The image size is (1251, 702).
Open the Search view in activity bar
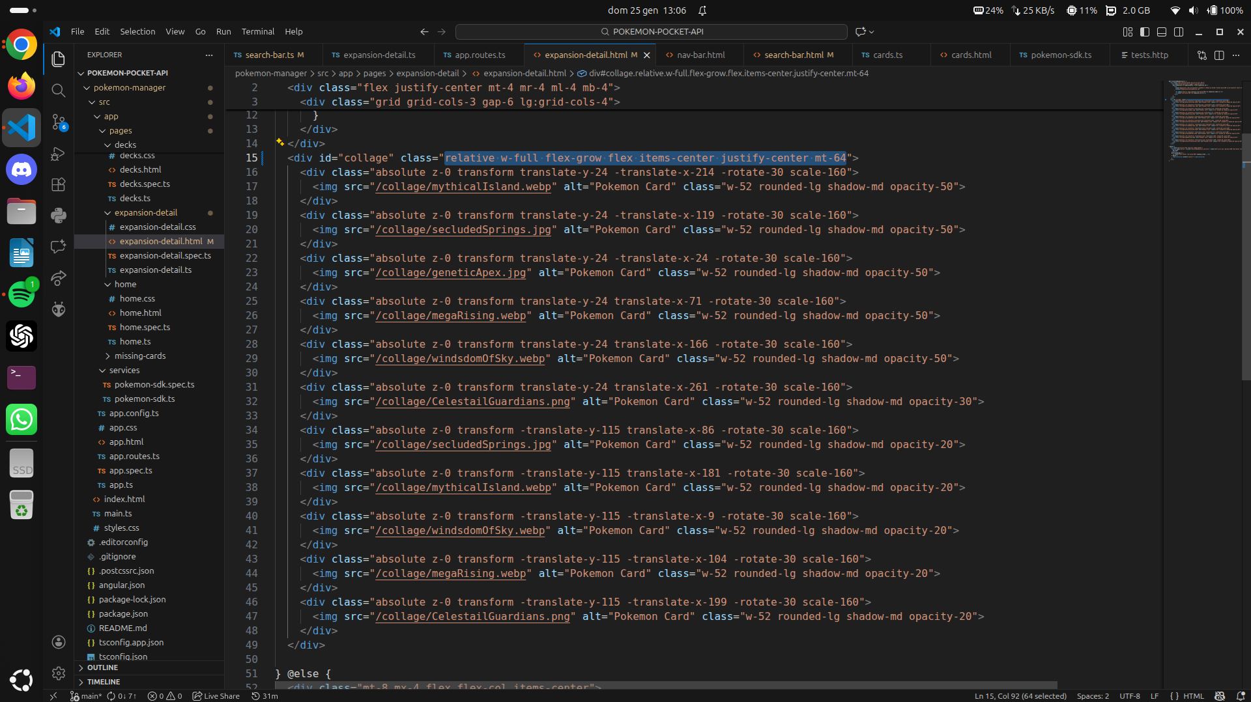(x=59, y=91)
